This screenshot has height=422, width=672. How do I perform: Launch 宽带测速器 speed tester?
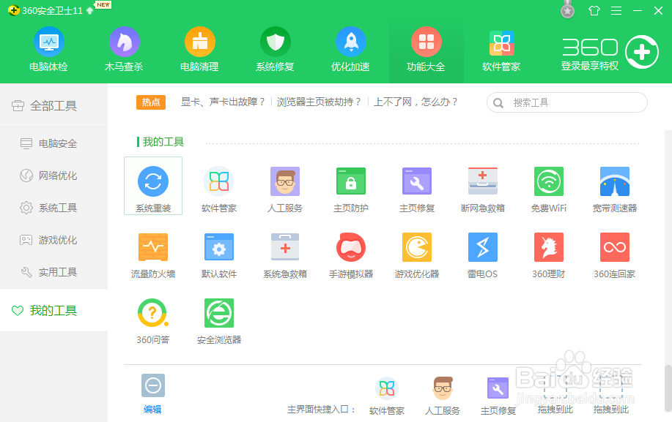pyautogui.click(x=615, y=189)
